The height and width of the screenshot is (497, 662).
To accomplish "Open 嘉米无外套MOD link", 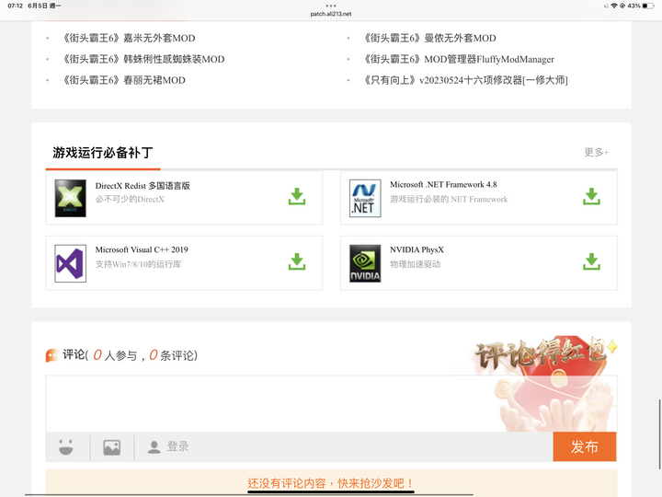I will (129, 38).
